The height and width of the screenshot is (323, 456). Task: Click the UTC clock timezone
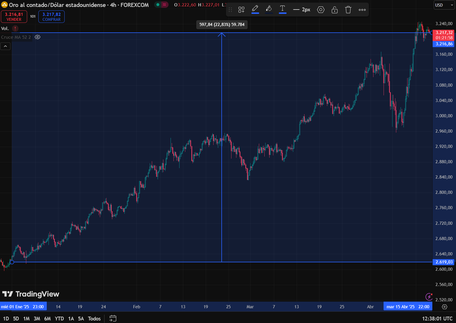click(437, 318)
